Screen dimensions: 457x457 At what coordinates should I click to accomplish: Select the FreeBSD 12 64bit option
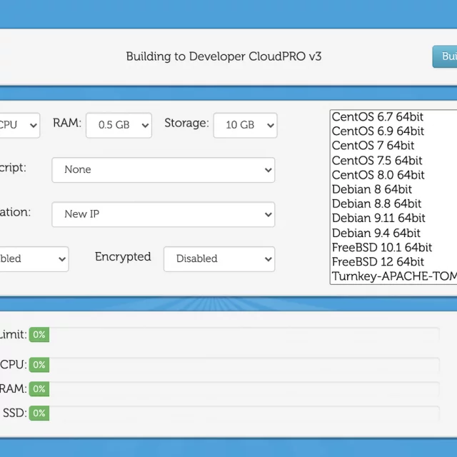point(378,262)
